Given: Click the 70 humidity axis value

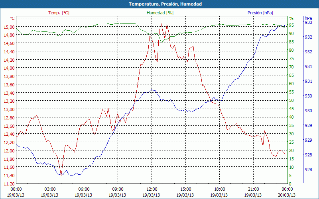Looking at the screenshot, I should click(x=291, y=67).
